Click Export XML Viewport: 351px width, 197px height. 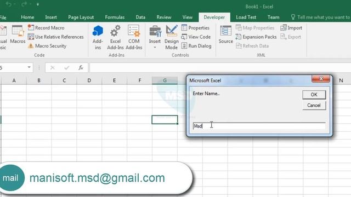[291, 37]
